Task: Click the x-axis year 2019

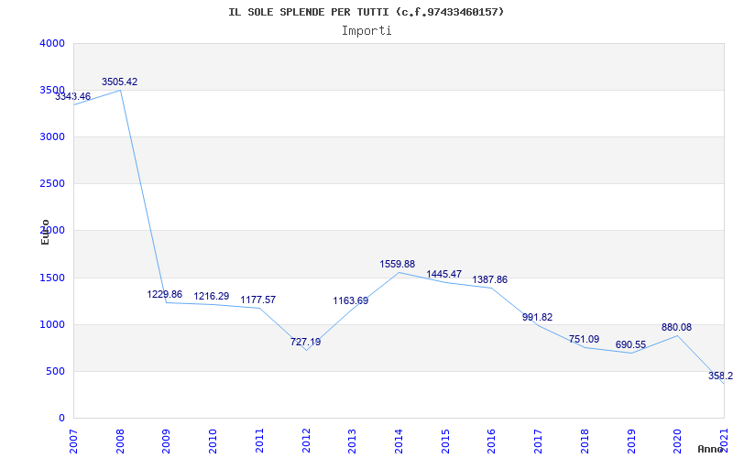Action: click(631, 441)
